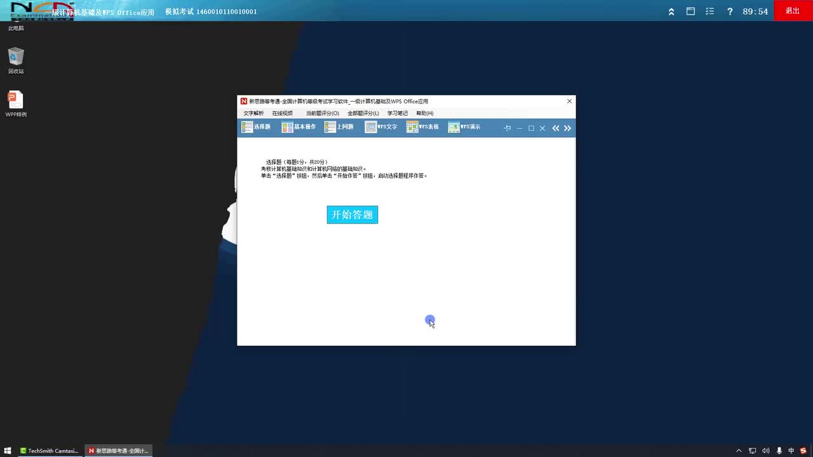The image size is (813, 457).
Task: Click the minimize icon in blue toolbar
Action: [x=520, y=128]
